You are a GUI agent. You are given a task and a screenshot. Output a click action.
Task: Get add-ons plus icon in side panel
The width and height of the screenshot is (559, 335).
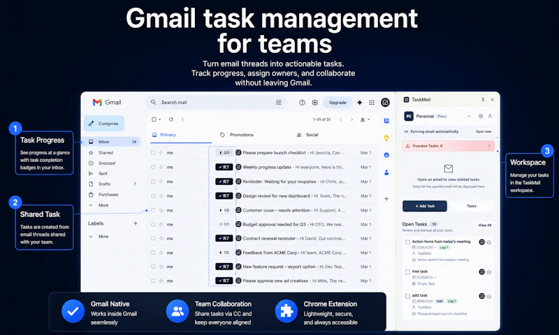(x=386, y=199)
